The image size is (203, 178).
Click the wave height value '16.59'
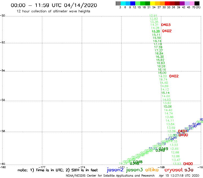pyautogui.click(x=157, y=38)
